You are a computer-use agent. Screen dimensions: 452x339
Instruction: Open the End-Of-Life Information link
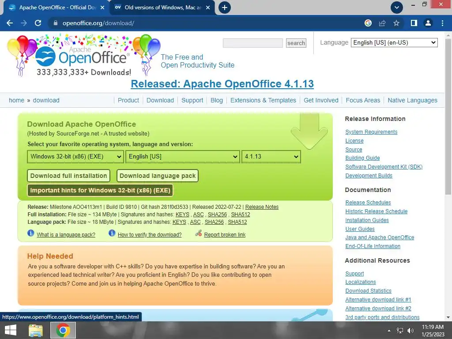click(373, 246)
